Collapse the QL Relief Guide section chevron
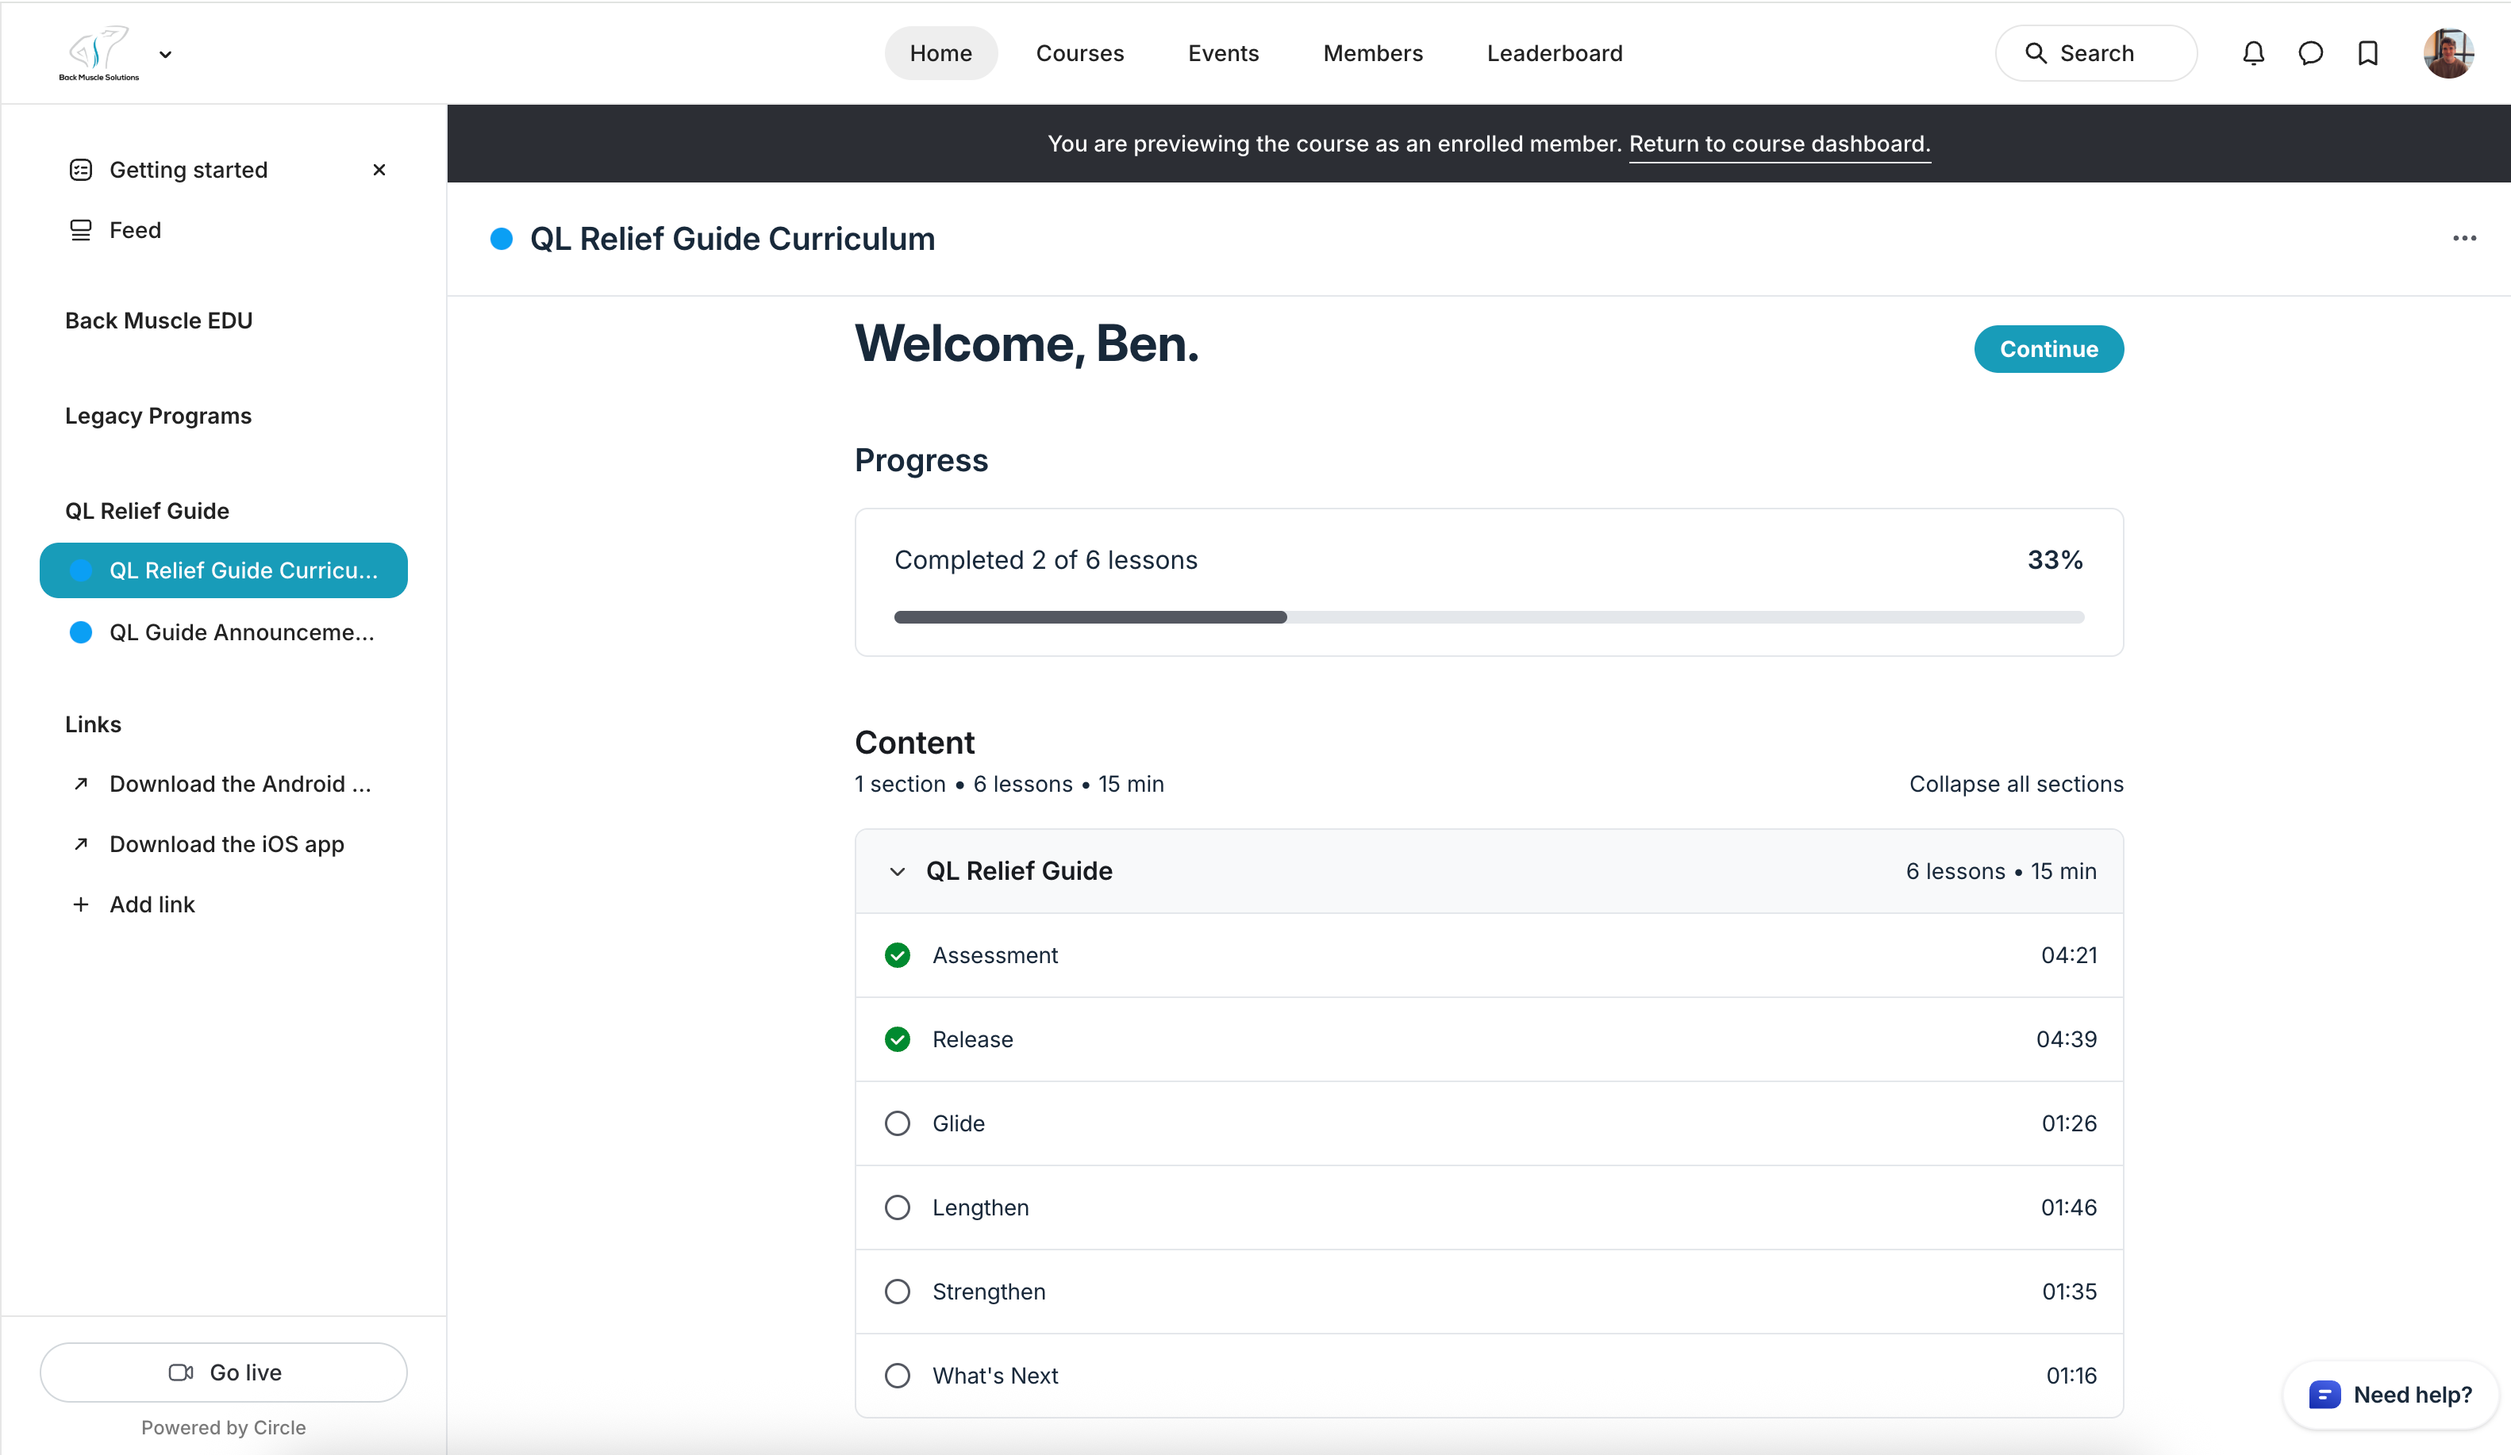2511x1455 pixels. (897, 871)
